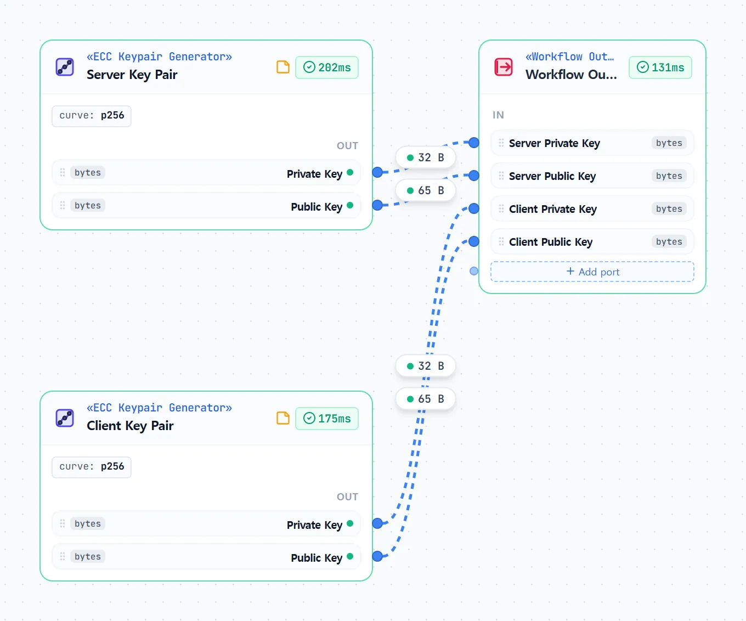Grab drag handle of Client Private Key port

pyautogui.click(x=501, y=209)
